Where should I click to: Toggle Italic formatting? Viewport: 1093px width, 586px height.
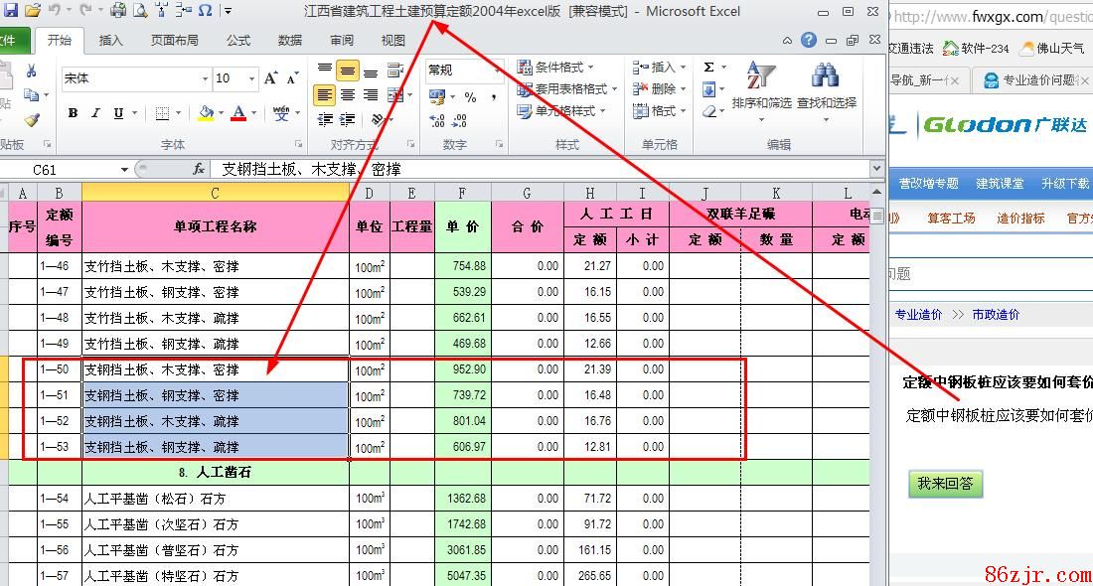(95, 114)
